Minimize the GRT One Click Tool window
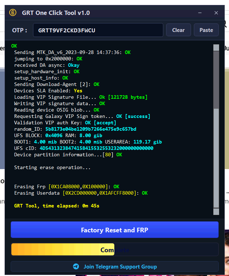The width and height of the screenshot is (229, 276). (200, 13)
